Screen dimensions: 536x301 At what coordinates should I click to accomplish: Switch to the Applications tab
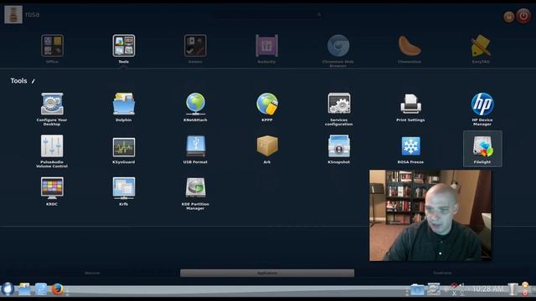point(267,273)
